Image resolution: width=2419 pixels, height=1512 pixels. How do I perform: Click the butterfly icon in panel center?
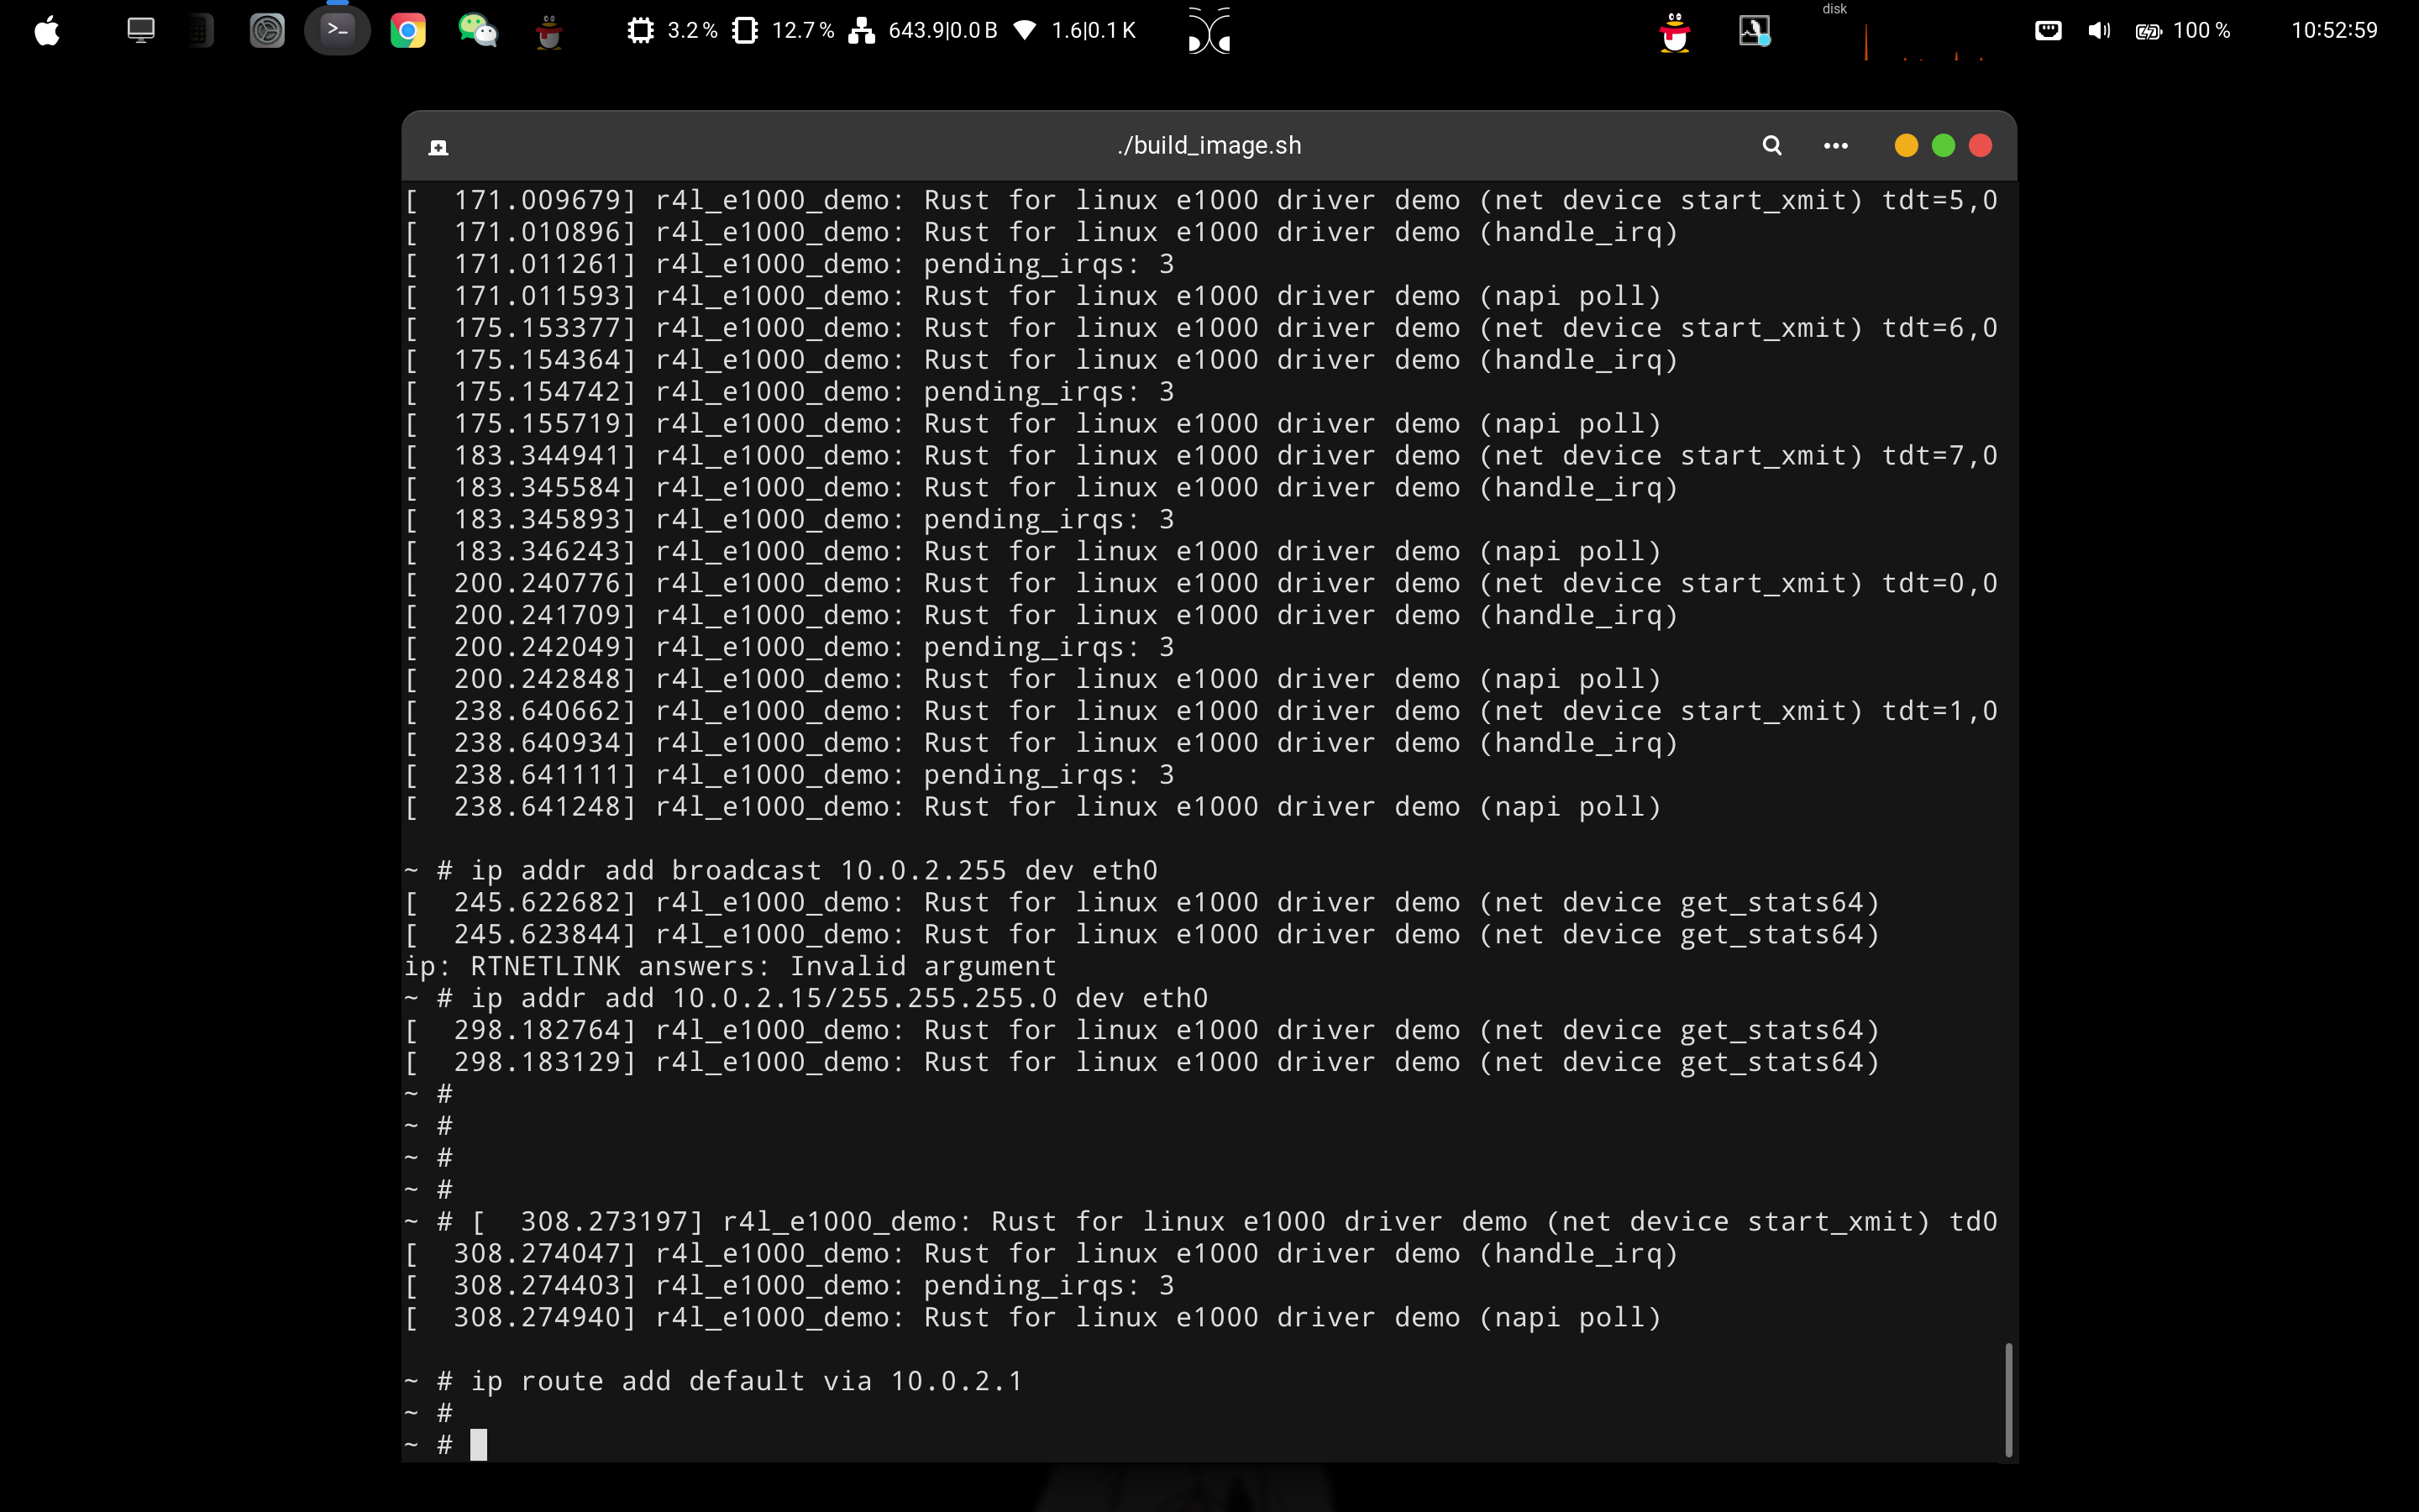click(1209, 31)
